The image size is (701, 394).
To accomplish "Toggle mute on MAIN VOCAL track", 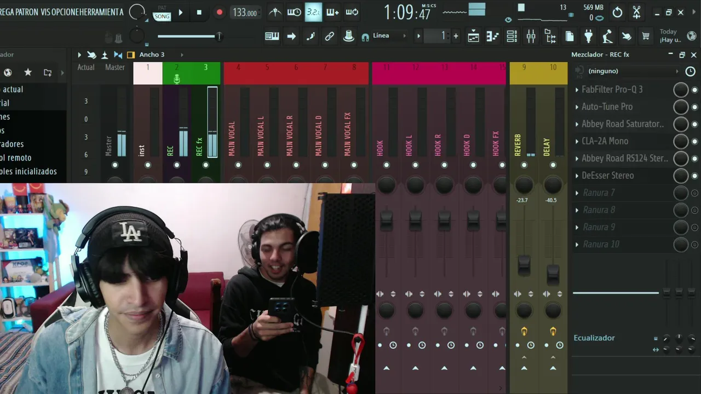I will coord(238,165).
